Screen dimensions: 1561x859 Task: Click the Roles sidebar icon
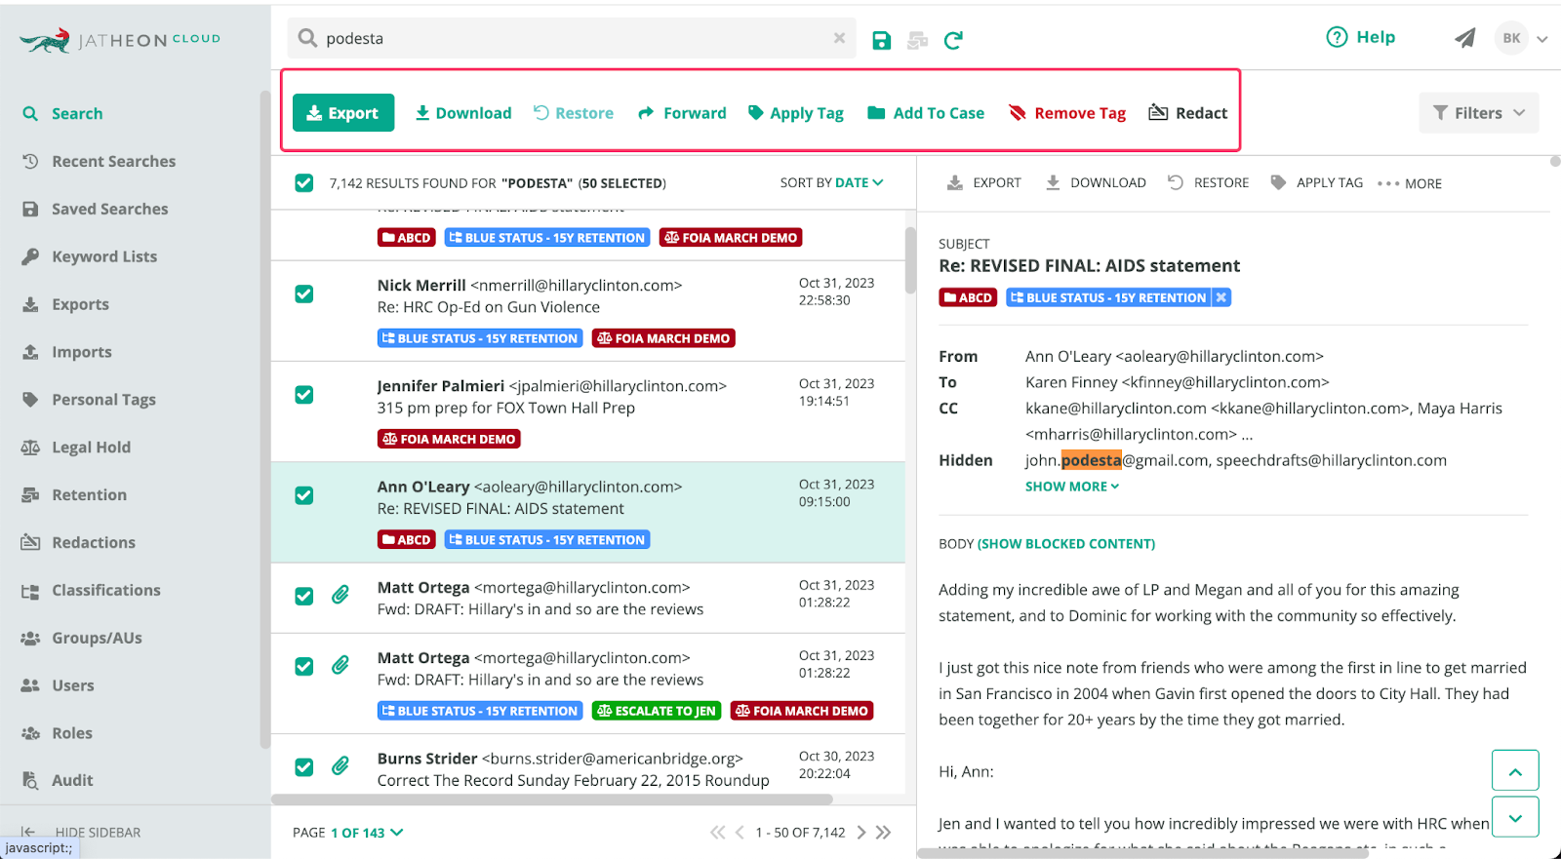tap(30, 733)
